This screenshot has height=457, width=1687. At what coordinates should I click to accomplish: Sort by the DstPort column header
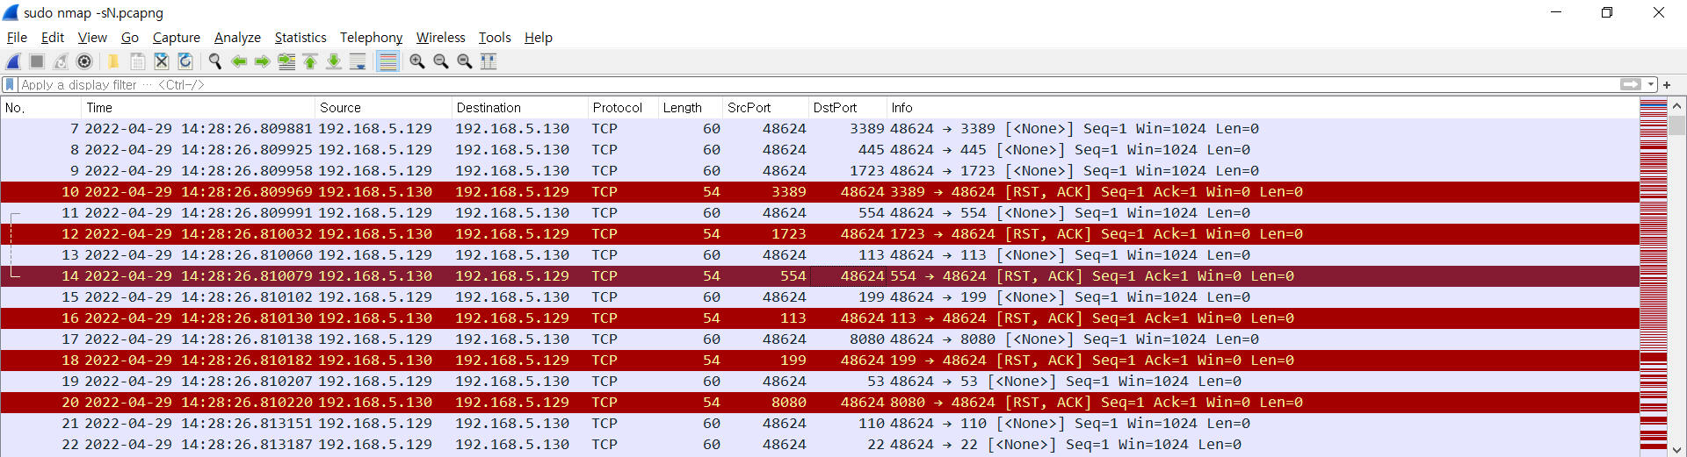847,108
